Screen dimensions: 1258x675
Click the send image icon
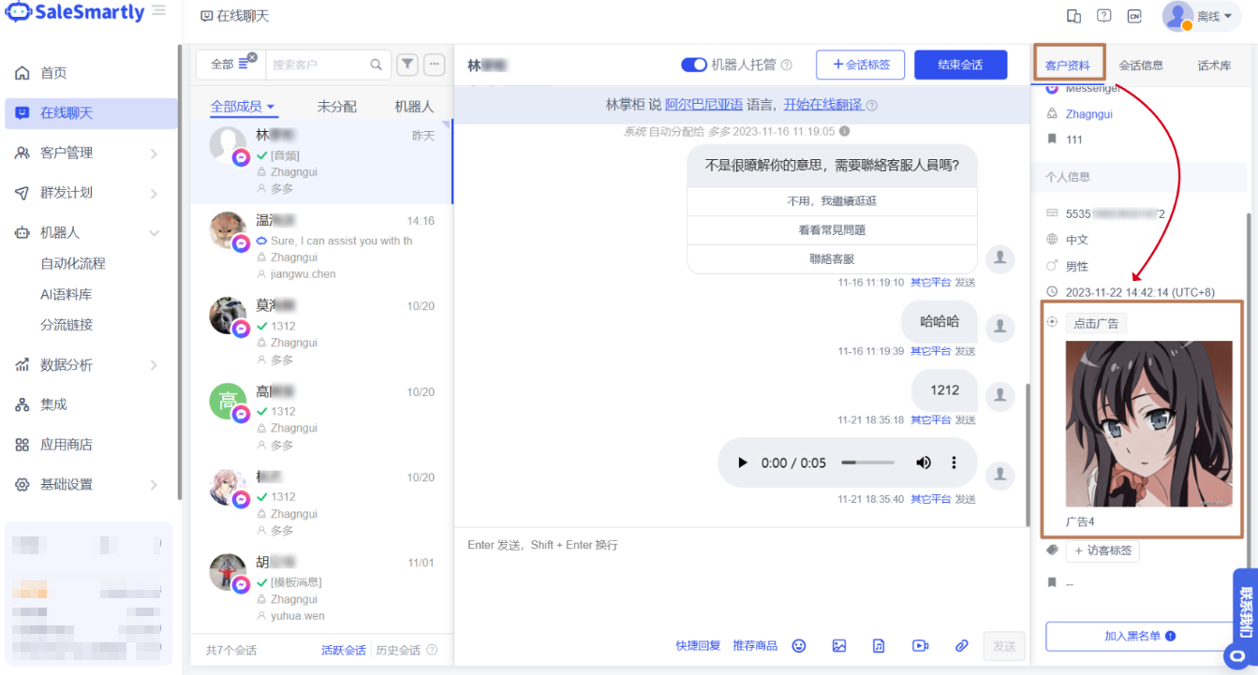click(x=839, y=646)
